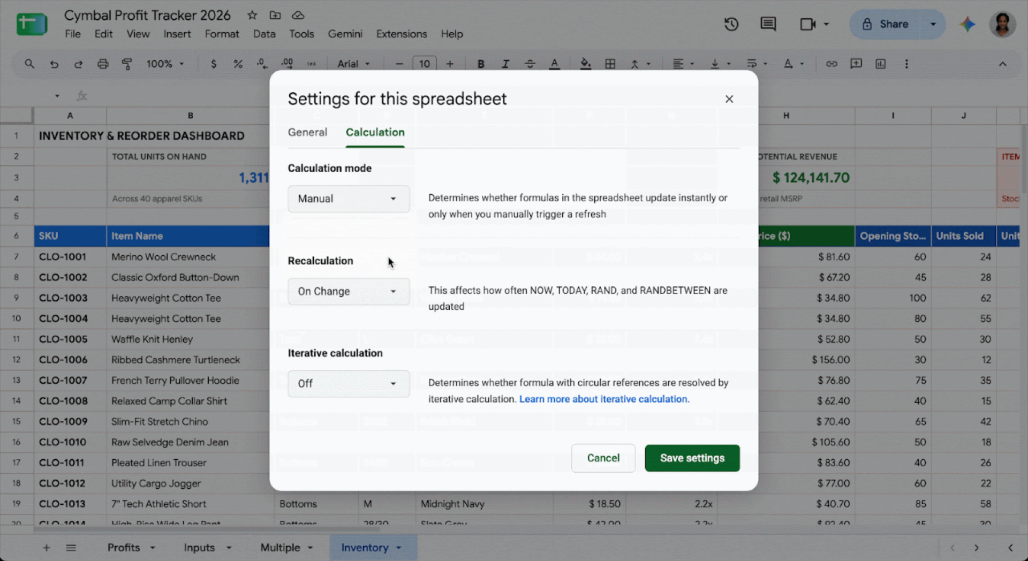1028x561 pixels.
Task: Click the font size input field
Action: point(424,64)
